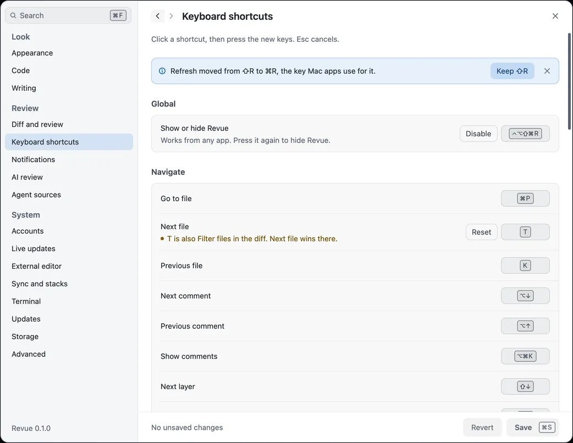Click 'Works from any app' description text
Image resolution: width=573 pixels, height=443 pixels.
coord(245,140)
